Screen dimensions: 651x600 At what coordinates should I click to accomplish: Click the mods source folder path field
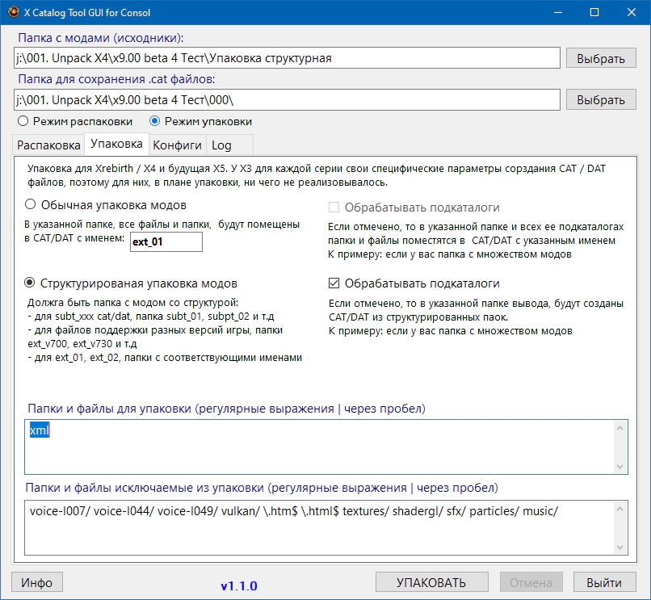(286, 58)
